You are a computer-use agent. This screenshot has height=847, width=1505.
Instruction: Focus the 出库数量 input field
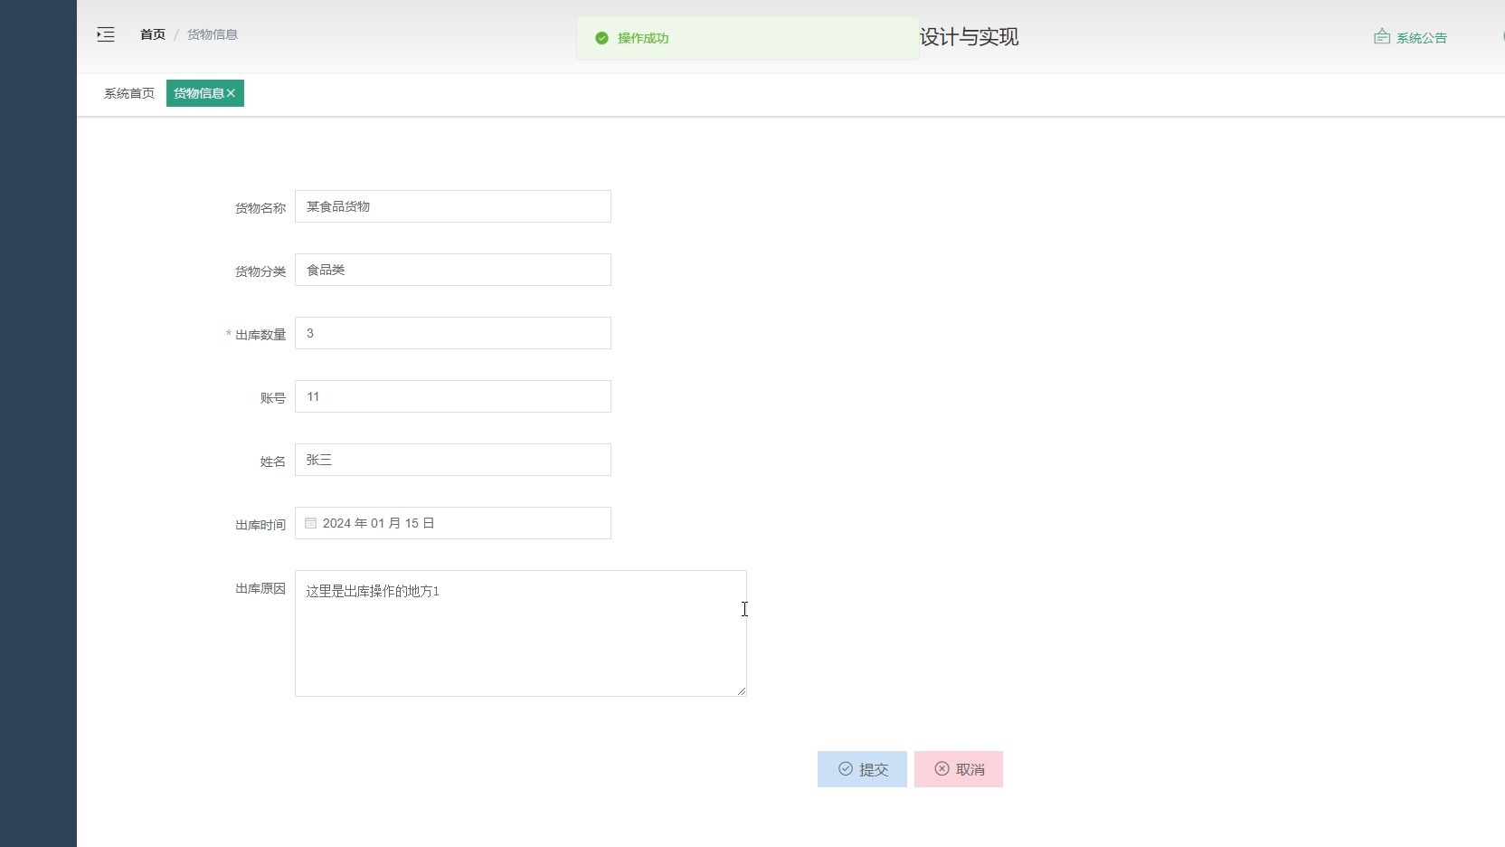pyautogui.click(x=453, y=333)
